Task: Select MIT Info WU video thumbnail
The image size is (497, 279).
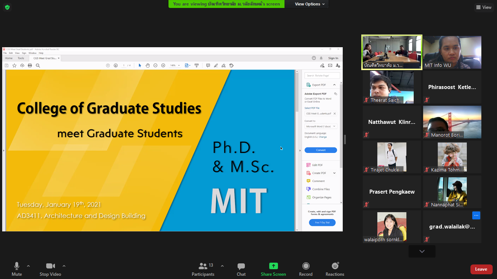Action: tap(452, 52)
